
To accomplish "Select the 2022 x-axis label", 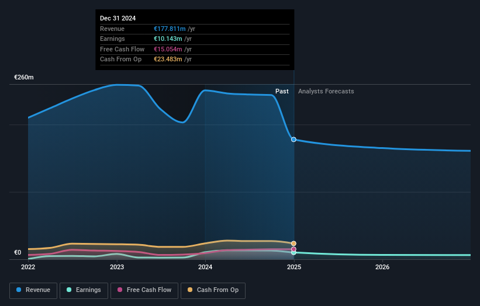I will click(28, 267).
